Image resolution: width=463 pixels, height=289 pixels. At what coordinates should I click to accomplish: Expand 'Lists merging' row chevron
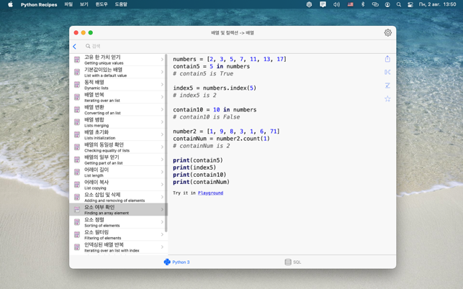click(x=162, y=122)
